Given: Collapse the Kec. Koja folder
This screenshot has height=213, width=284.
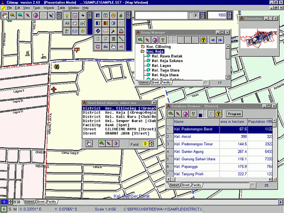Looking at the screenshot, I should (142, 51).
